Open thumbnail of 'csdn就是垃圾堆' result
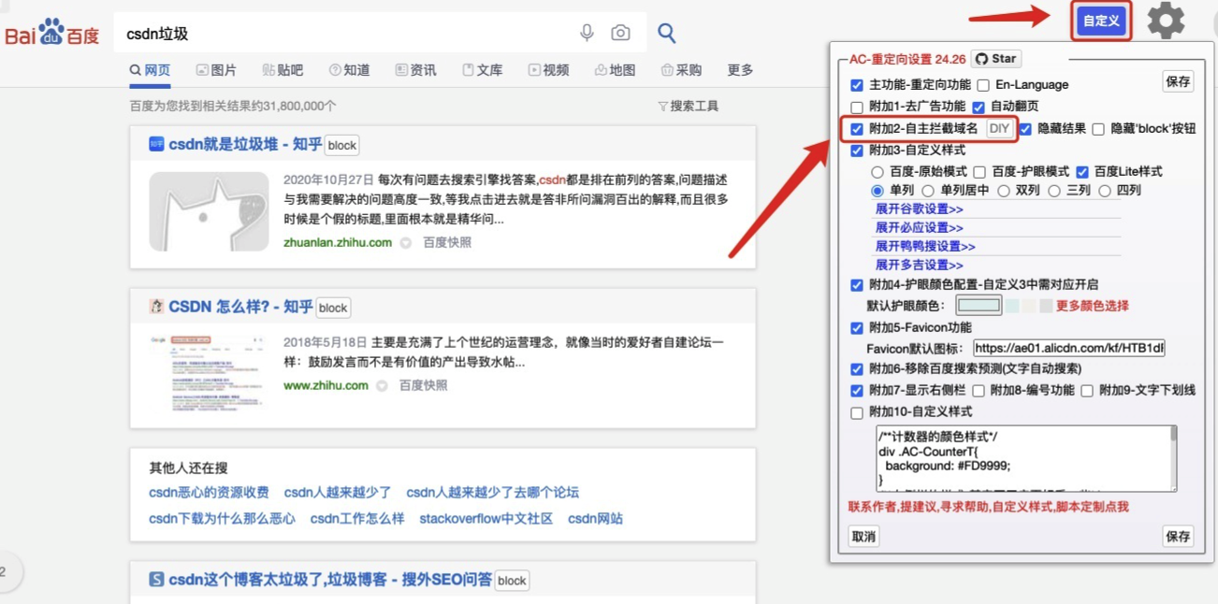The width and height of the screenshot is (1218, 604). point(209,211)
